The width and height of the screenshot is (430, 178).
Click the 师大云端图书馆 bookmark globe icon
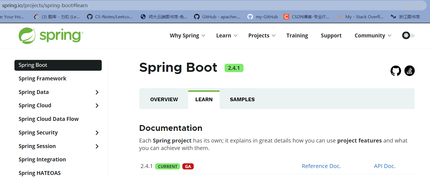143,17
